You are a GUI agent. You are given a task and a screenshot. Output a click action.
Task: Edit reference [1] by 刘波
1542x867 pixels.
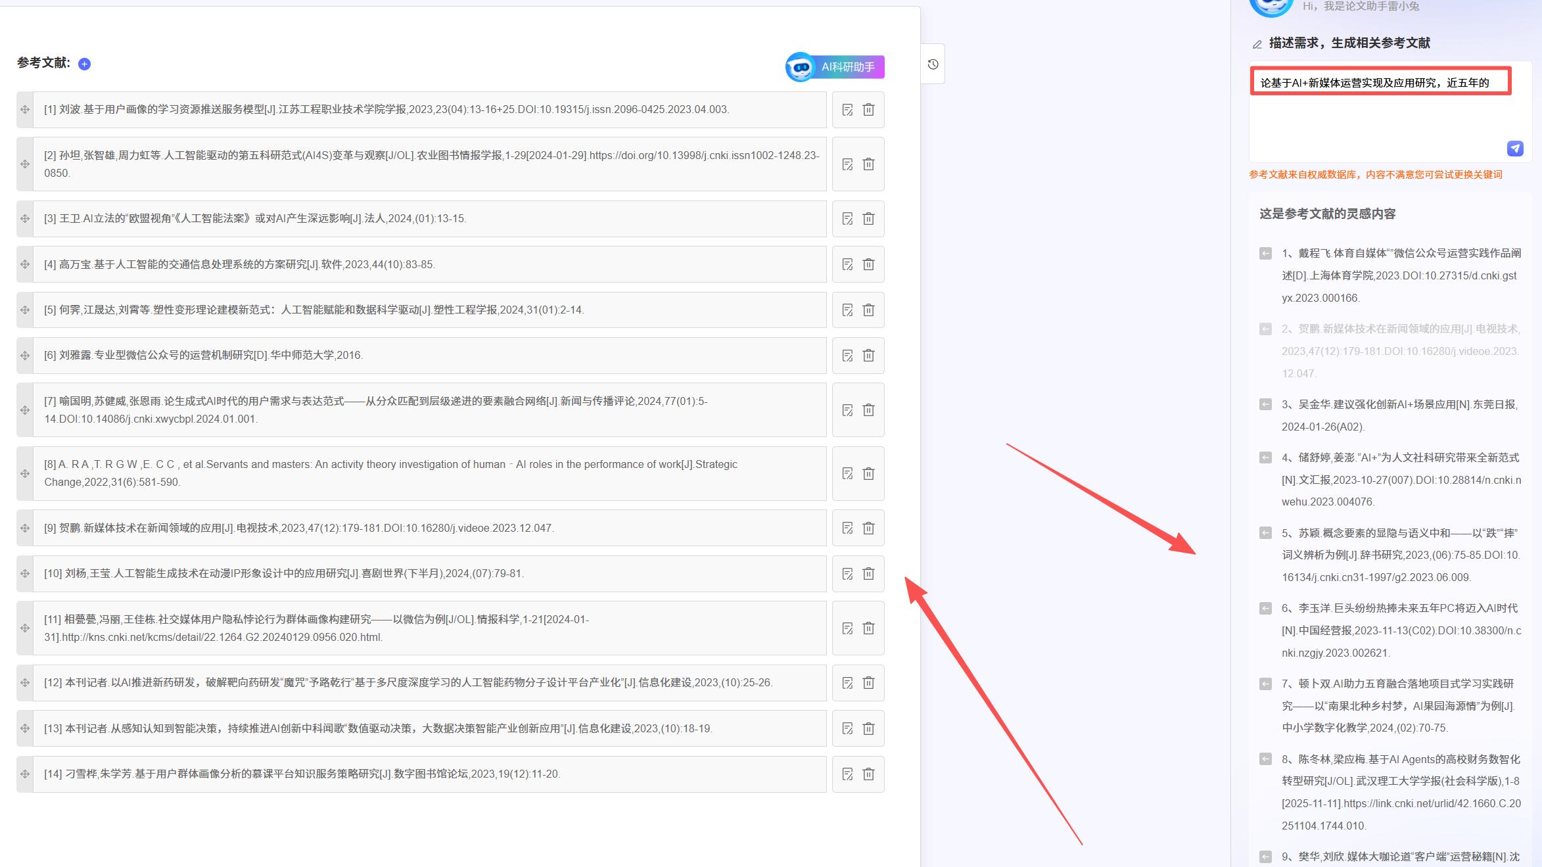tap(847, 110)
